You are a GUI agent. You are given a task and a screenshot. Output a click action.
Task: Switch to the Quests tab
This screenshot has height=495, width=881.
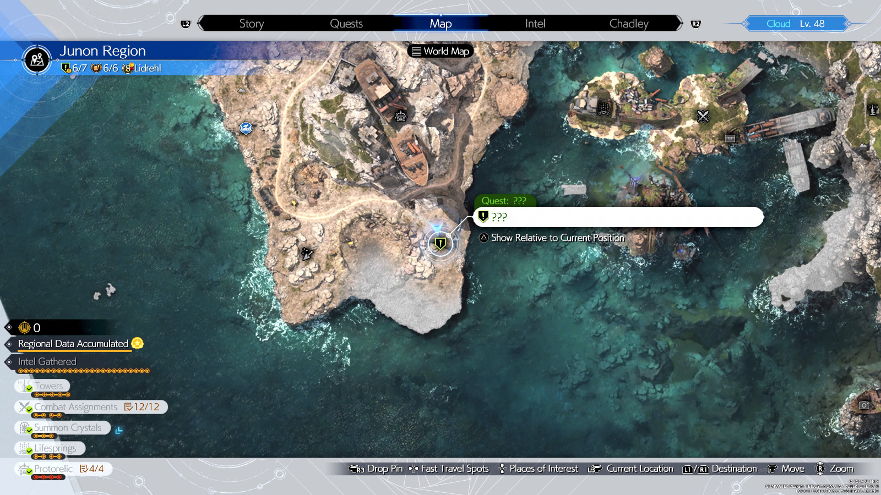coord(346,24)
